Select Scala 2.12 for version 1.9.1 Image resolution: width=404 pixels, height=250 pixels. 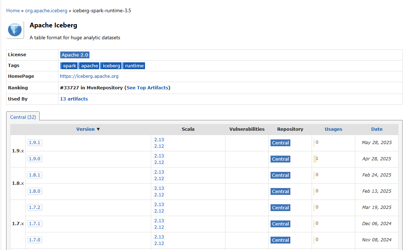159,146
